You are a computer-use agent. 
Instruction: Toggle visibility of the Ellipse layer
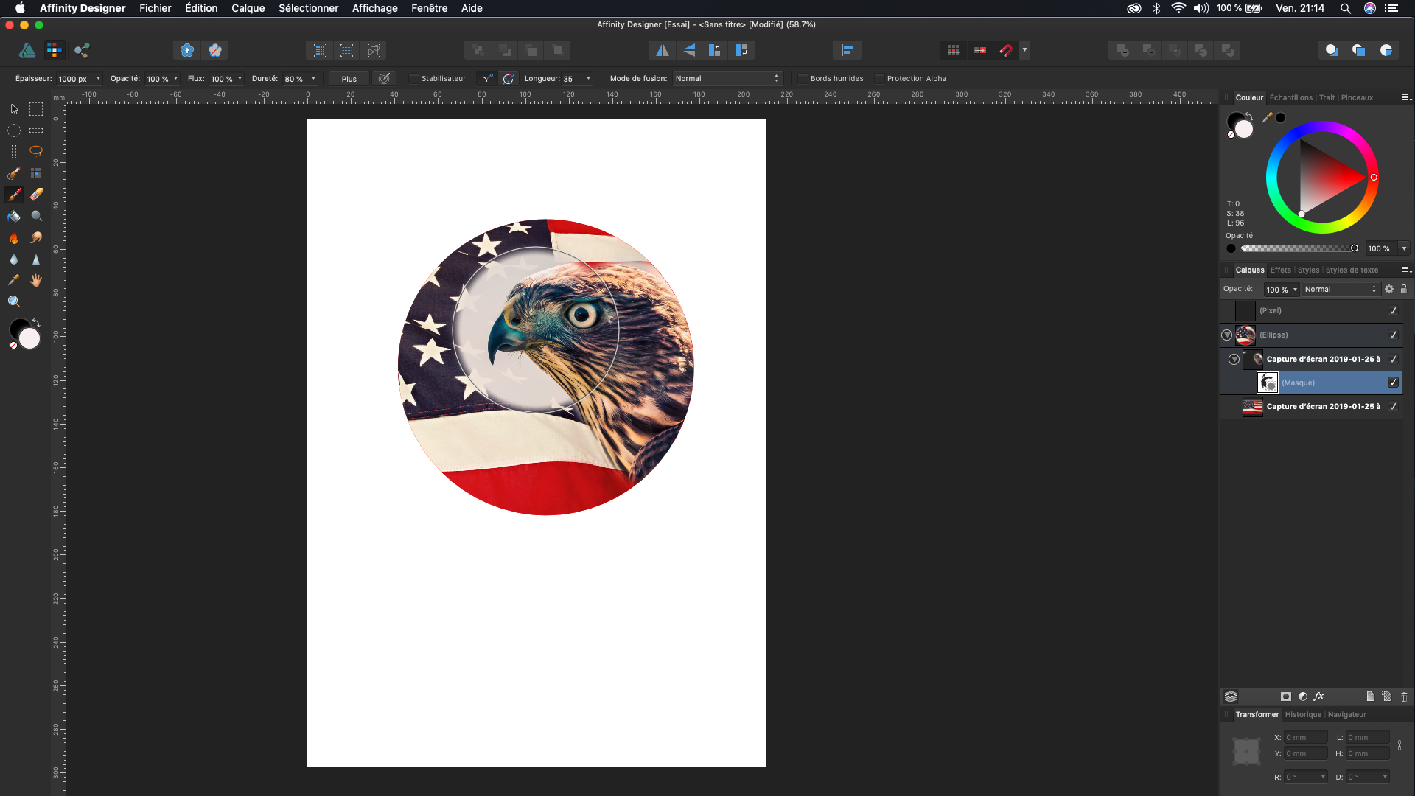pos(1393,335)
